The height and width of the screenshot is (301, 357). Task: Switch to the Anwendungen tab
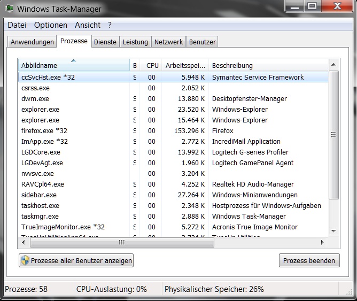(x=32, y=42)
